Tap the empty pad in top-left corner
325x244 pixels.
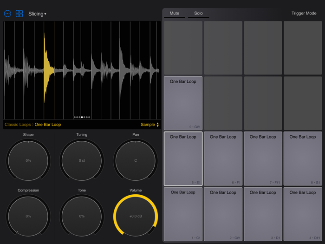point(183,48)
